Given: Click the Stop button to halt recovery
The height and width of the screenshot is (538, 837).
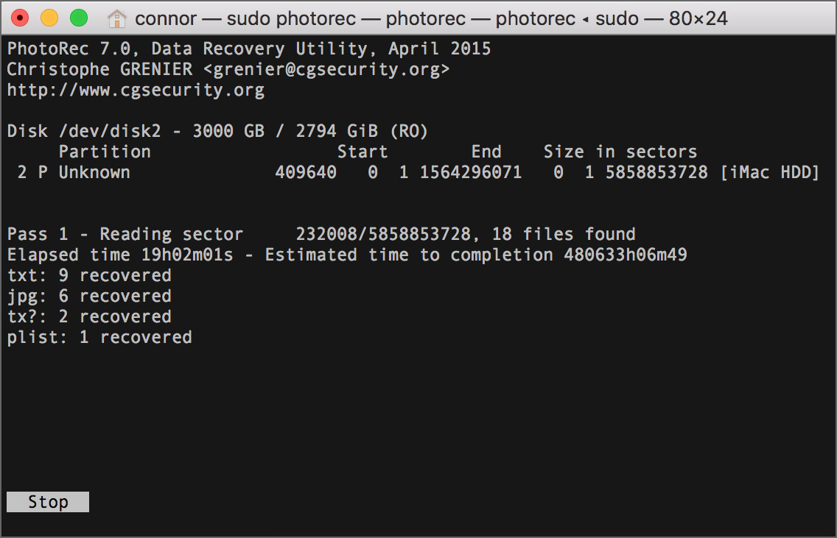Looking at the screenshot, I should [47, 501].
